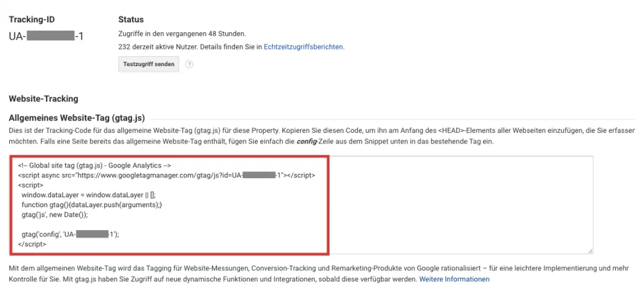
Task: Click 'Zugriffe in den vergangenen 48 Stunden' text
Action: 182,33
